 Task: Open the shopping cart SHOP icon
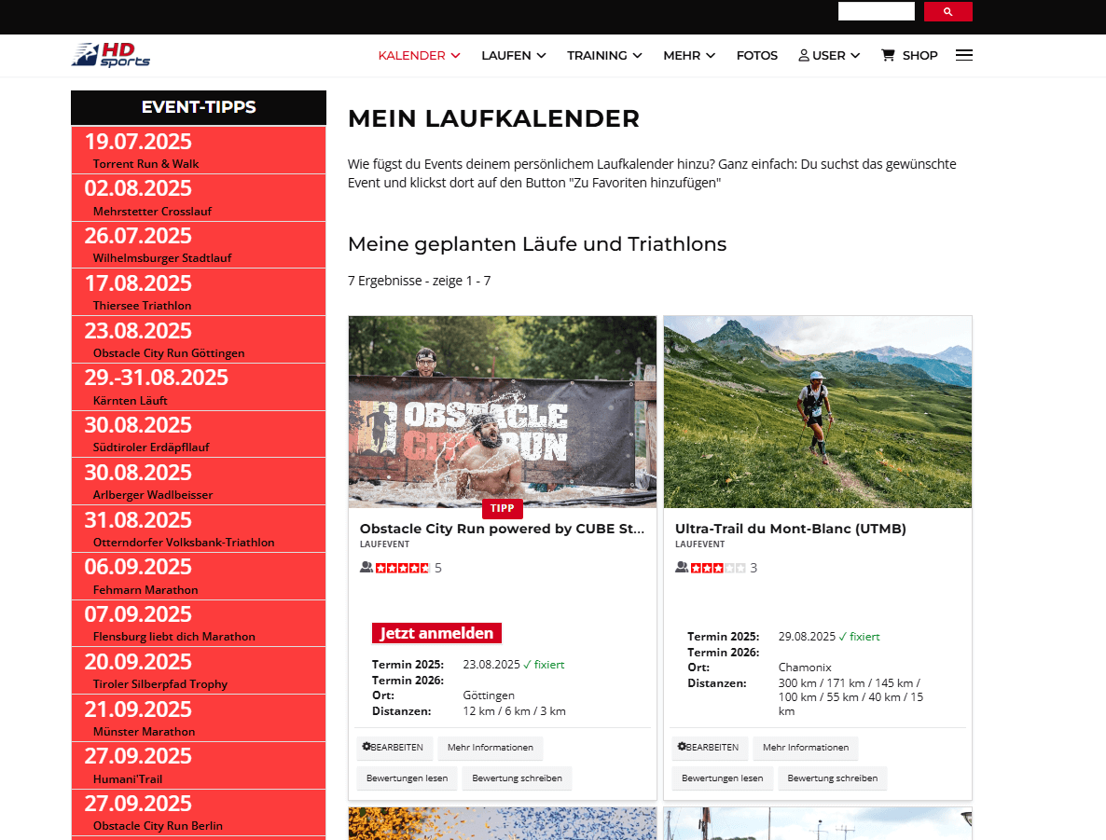pos(888,55)
